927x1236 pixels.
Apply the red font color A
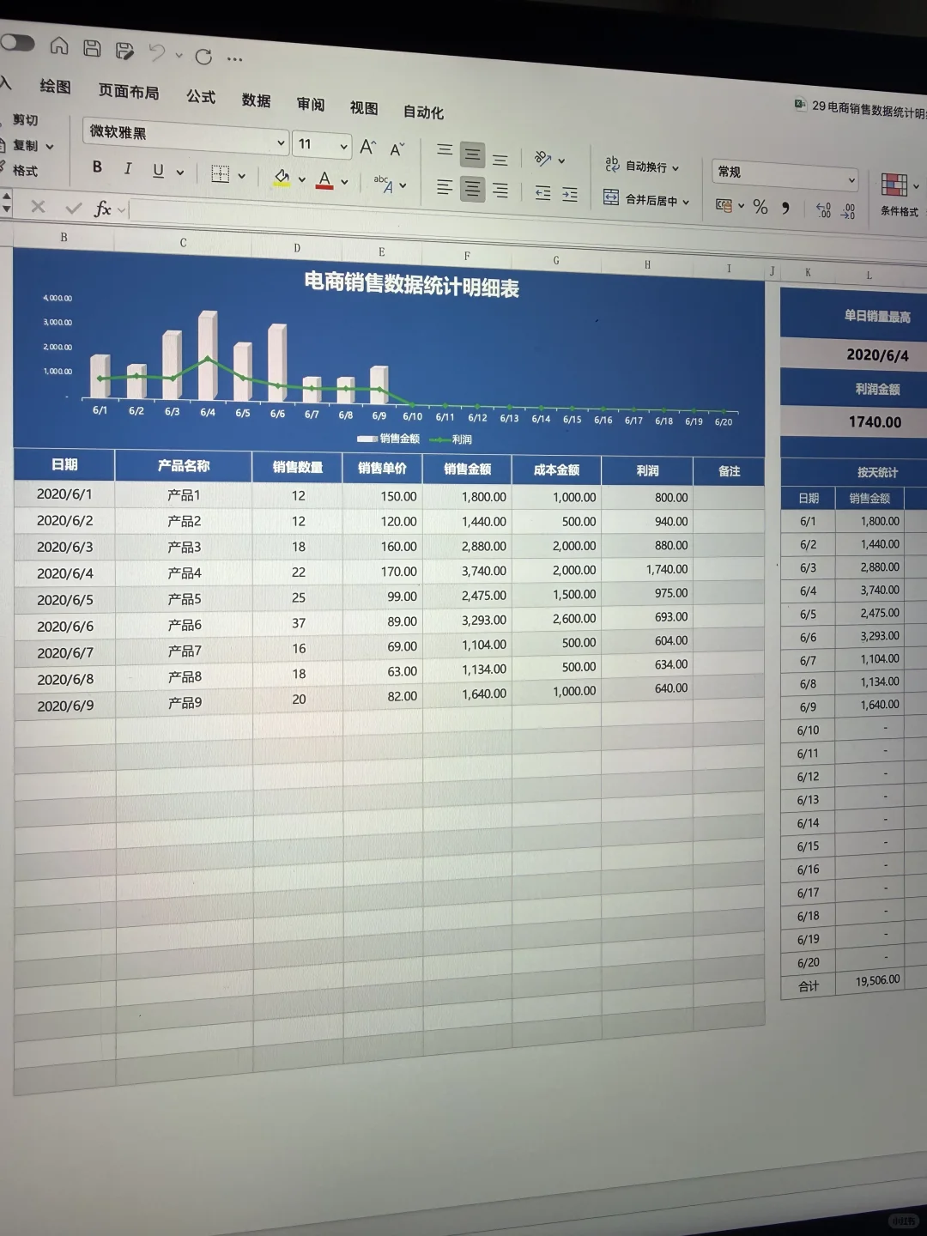[x=324, y=180]
